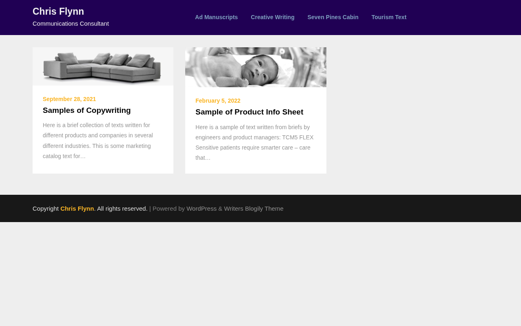
Task: Navigate to the Tourism Text page
Action: click(389, 17)
